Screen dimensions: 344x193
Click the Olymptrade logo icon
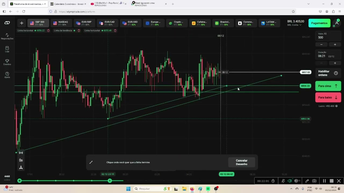pos(7,23)
